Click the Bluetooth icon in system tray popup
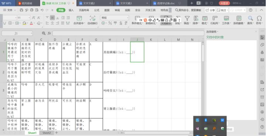Screen dimensions: 266x136 [x=206, y=120]
